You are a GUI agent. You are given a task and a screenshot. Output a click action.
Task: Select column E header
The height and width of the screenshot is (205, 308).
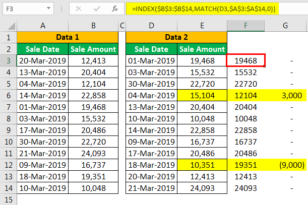point(202,26)
